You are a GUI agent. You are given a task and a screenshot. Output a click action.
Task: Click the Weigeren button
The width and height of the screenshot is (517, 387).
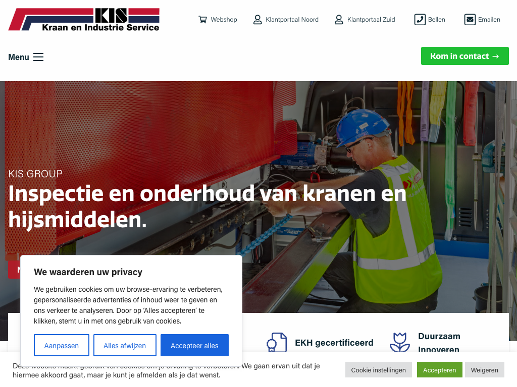click(x=484, y=370)
